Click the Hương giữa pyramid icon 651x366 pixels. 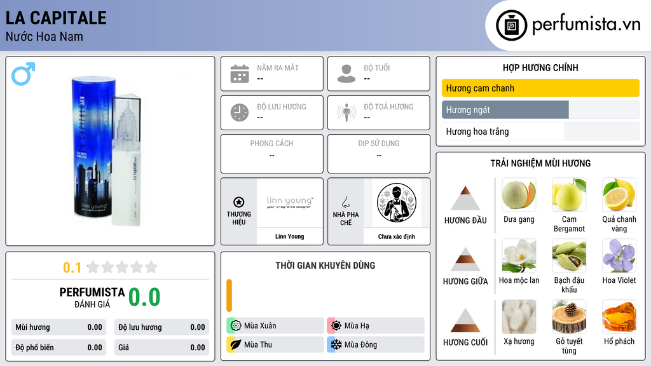(x=465, y=259)
